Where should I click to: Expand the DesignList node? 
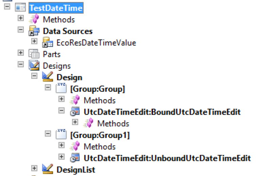point(34,168)
